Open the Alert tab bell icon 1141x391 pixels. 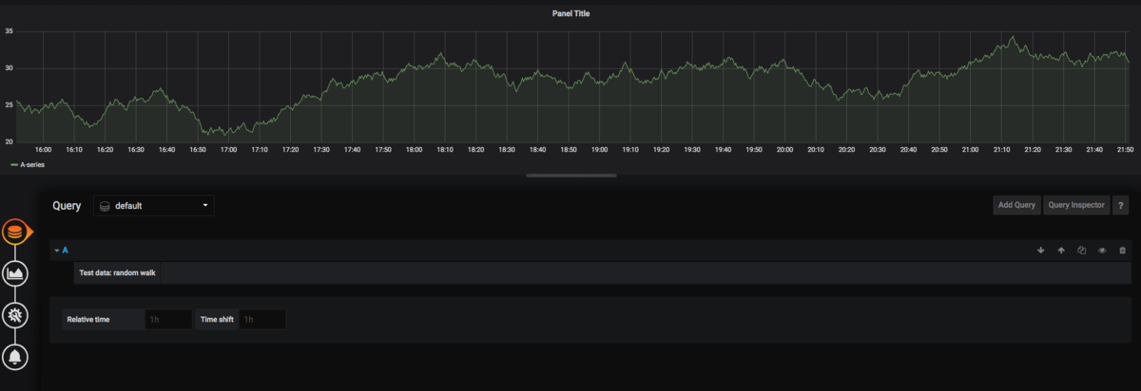click(x=15, y=356)
